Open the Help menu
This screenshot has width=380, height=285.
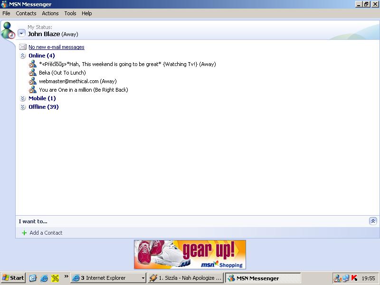click(87, 13)
